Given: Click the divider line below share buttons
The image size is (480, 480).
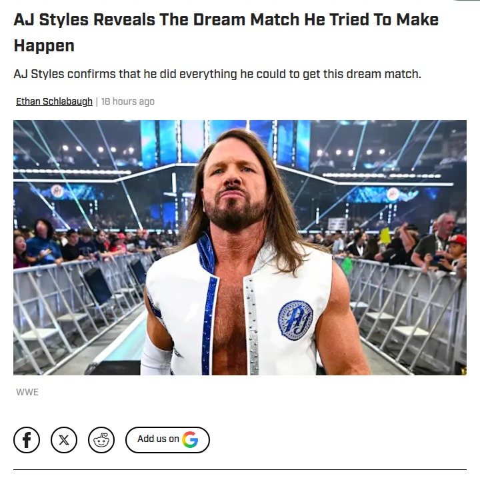Looking at the screenshot, I should [x=240, y=469].
